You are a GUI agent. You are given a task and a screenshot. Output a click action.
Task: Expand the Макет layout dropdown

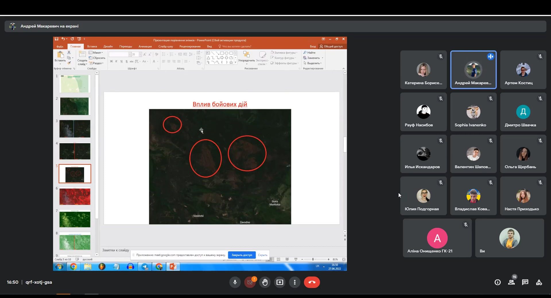click(96, 53)
